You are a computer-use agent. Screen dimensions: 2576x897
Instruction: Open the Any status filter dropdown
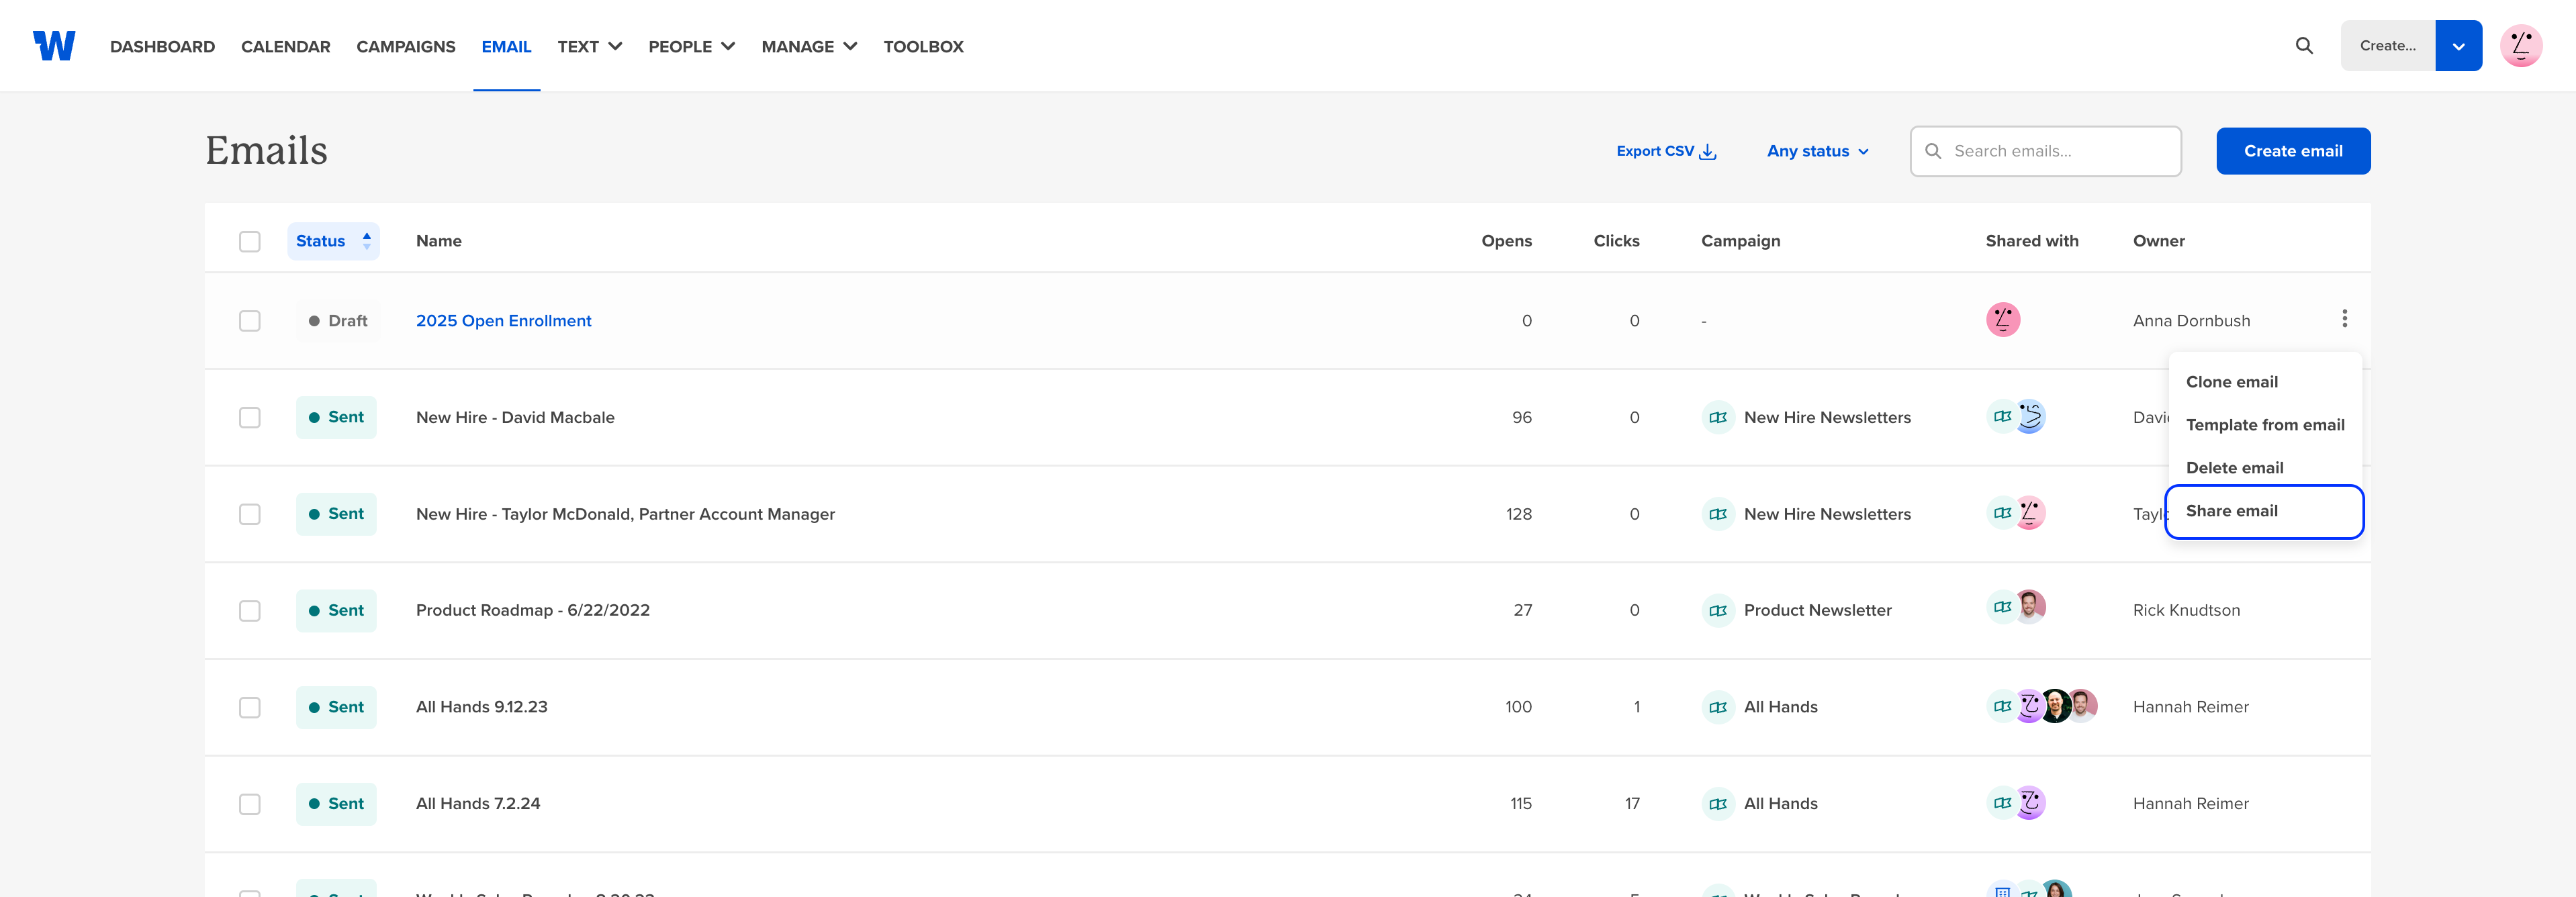pyautogui.click(x=1818, y=151)
